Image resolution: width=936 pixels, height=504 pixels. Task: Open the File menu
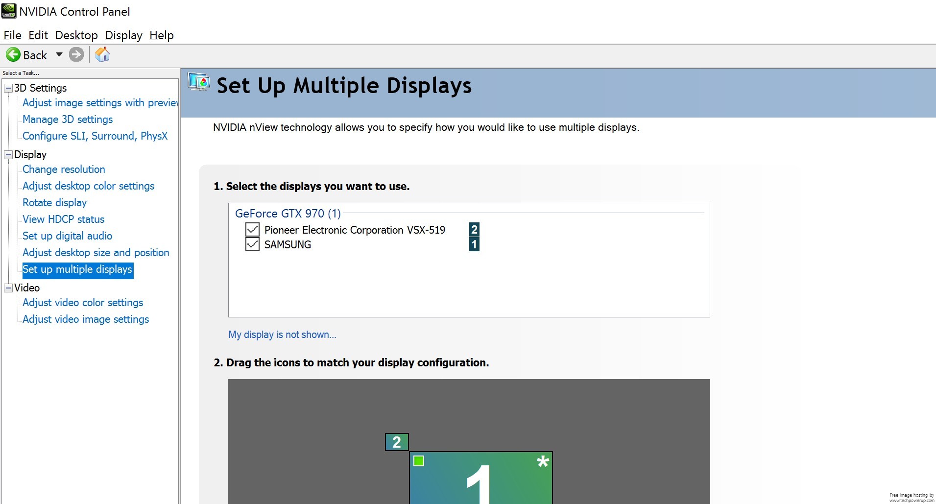click(x=12, y=35)
